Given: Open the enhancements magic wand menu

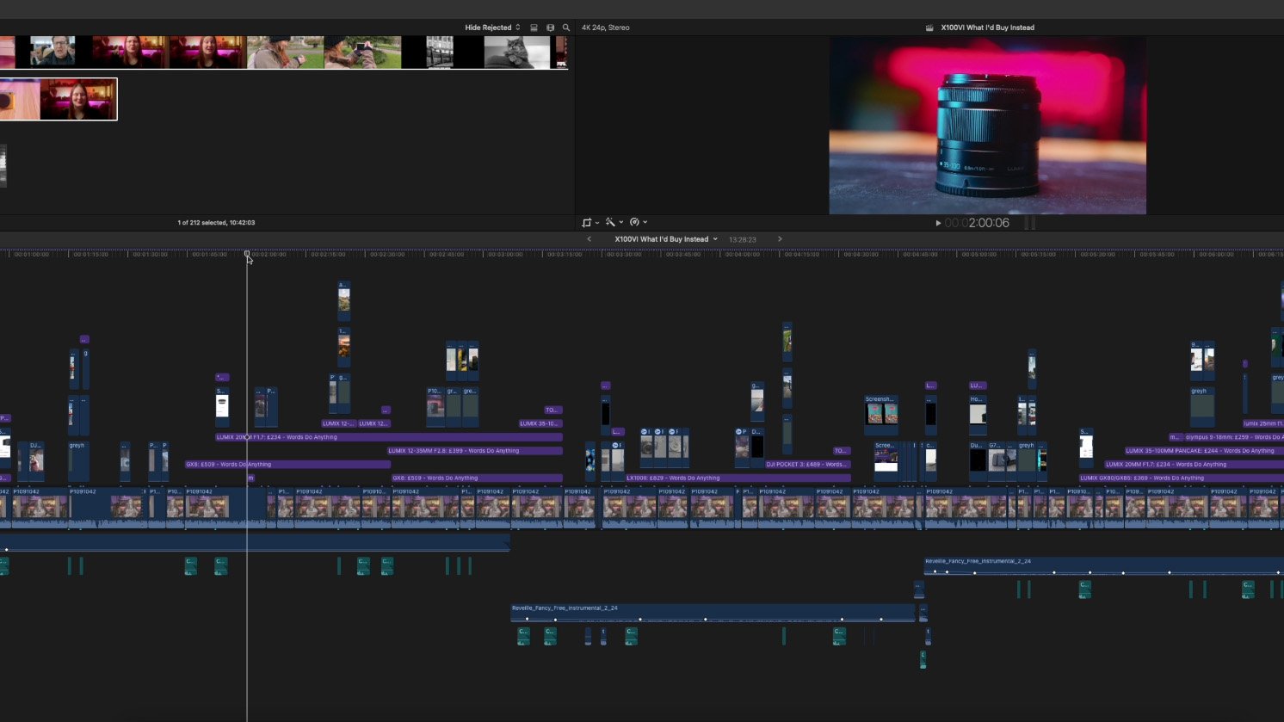Looking at the screenshot, I should [614, 222].
